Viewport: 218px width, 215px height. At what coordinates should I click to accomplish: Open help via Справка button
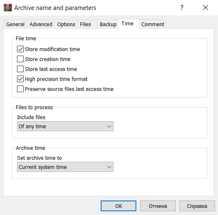point(197,206)
